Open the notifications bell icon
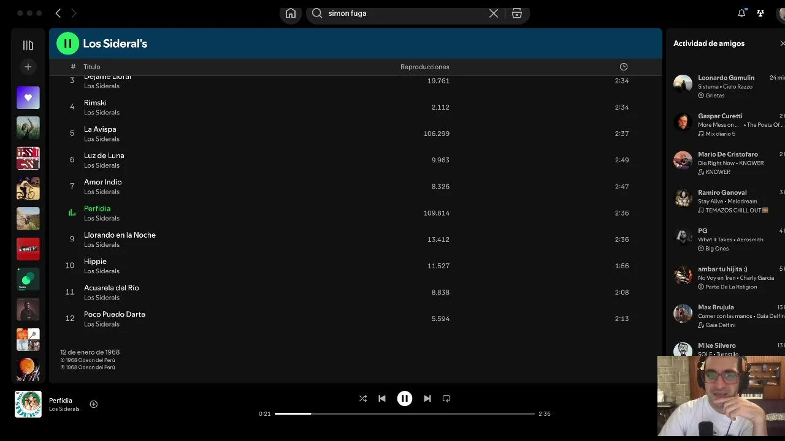785x441 pixels. 741,13
